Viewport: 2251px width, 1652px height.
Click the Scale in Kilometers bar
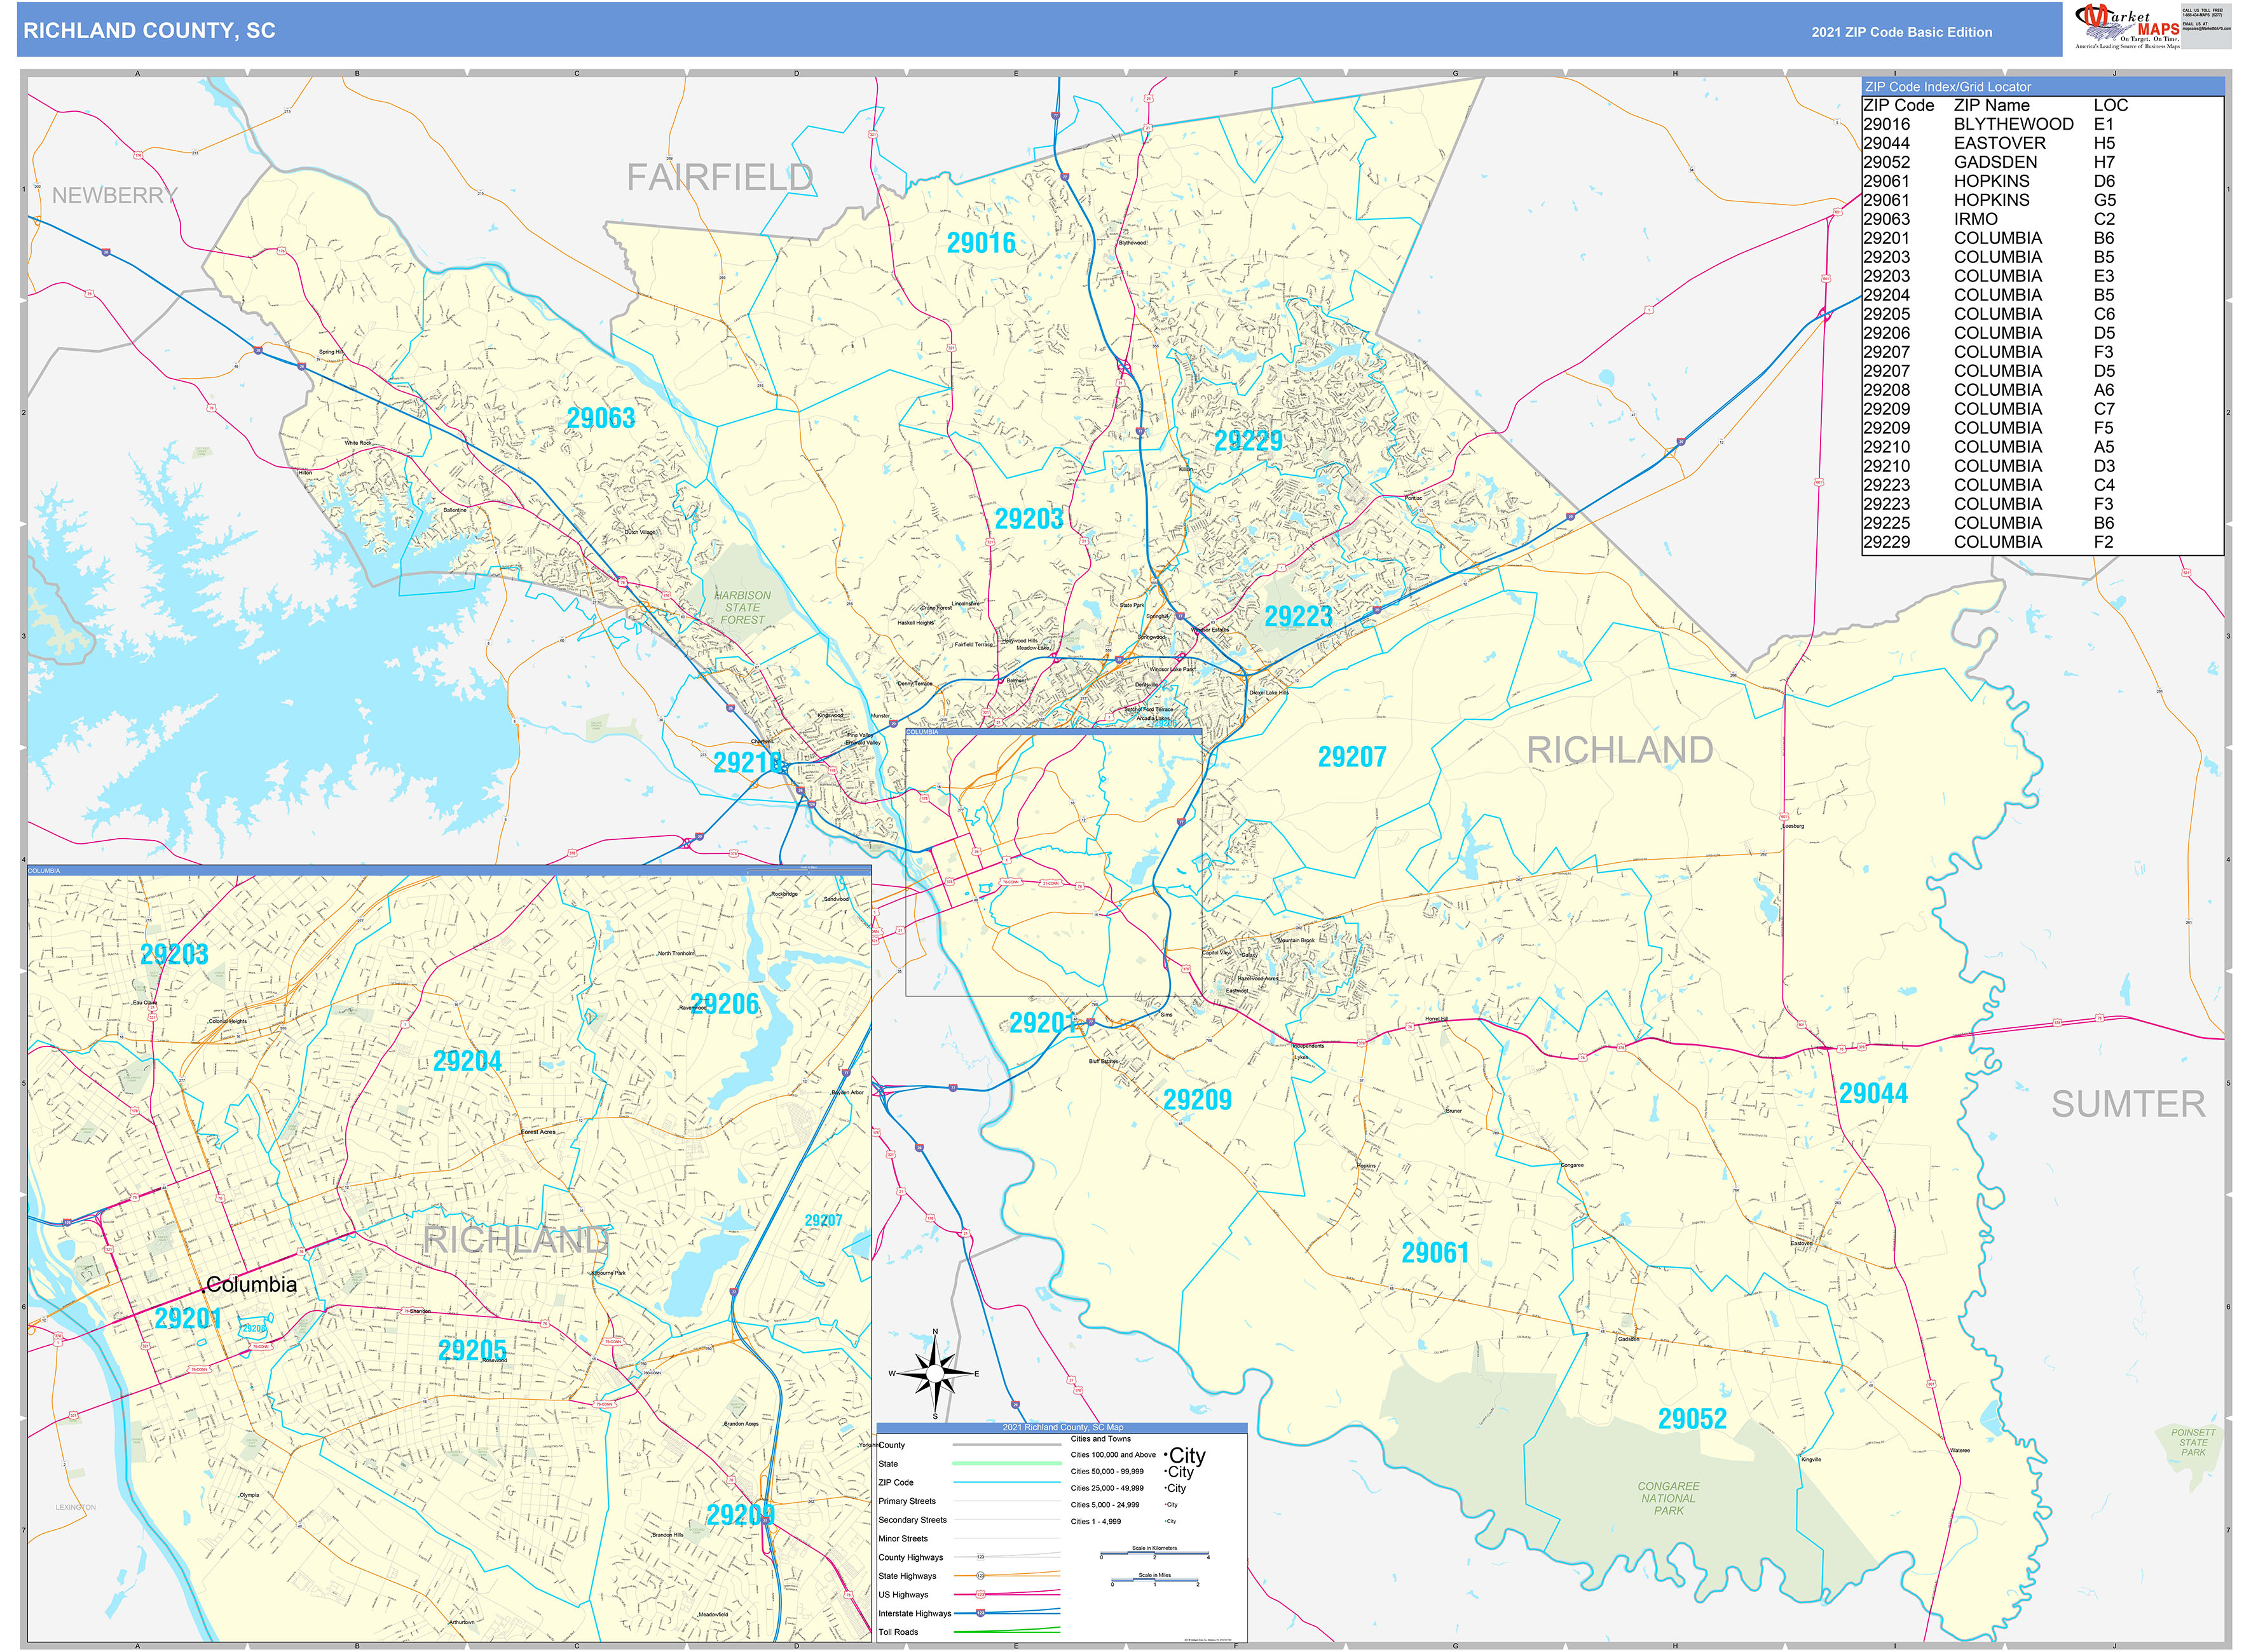pyautogui.click(x=1154, y=1555)
